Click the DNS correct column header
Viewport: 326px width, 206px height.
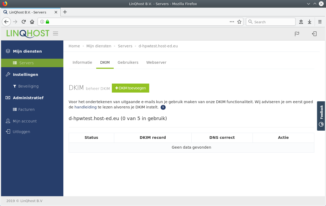pos(222,138)
